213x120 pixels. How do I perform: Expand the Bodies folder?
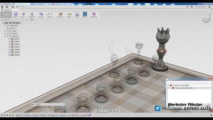click(5, 34)
